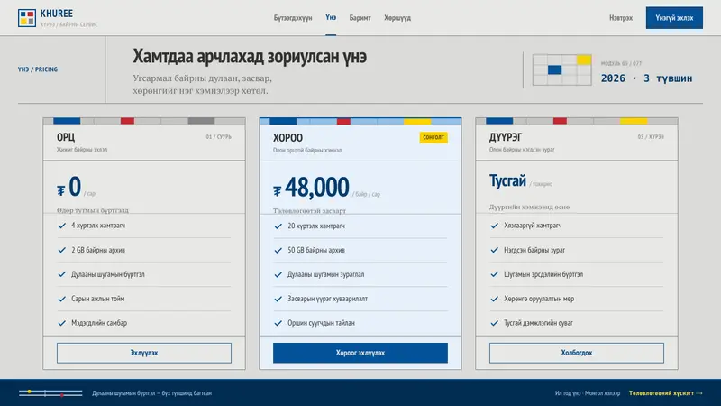Click the color strip atop the ДҮҮРЭГ card
This screenshot has width=721, height=406.
pos(577,121)
